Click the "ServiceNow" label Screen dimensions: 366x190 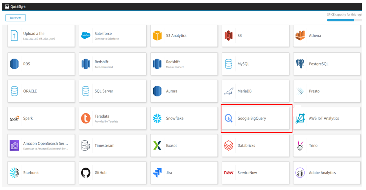247,173
